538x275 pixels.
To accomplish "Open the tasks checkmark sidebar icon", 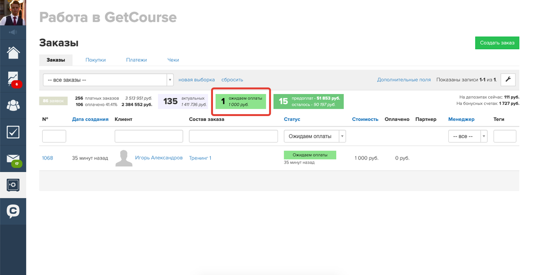I will point(13,132).
